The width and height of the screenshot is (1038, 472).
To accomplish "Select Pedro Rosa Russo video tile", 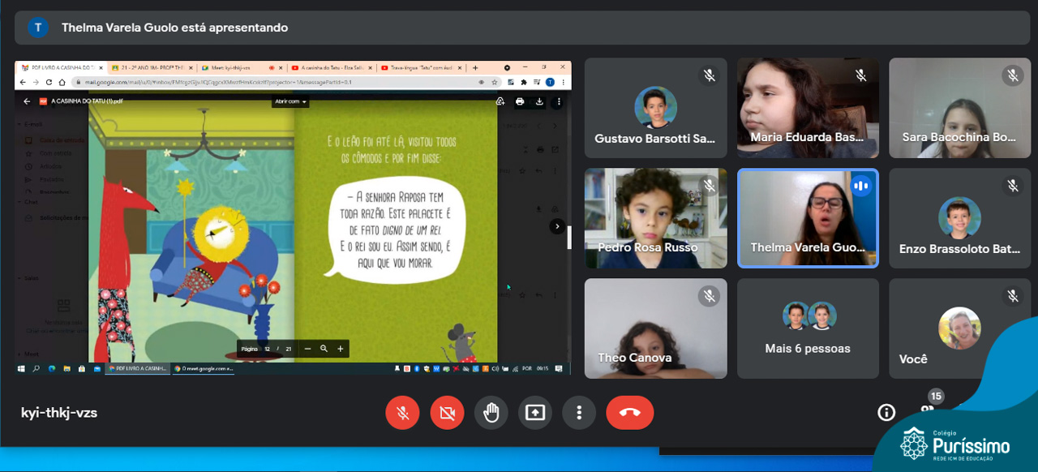I will point(655,218).
